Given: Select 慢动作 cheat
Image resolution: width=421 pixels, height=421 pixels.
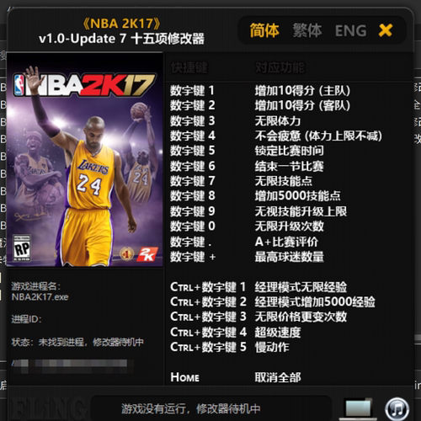Looking at the screenshot, I should pyautogui.click(x=272, y=347).
